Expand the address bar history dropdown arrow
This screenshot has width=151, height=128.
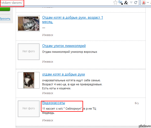pos(131,2)
